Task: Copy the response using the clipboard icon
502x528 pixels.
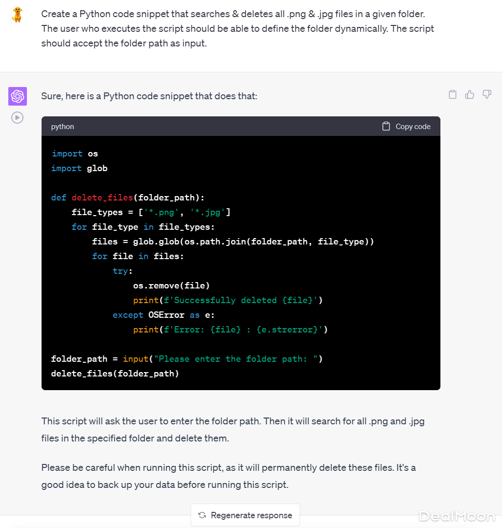Action: coord(453,94)
